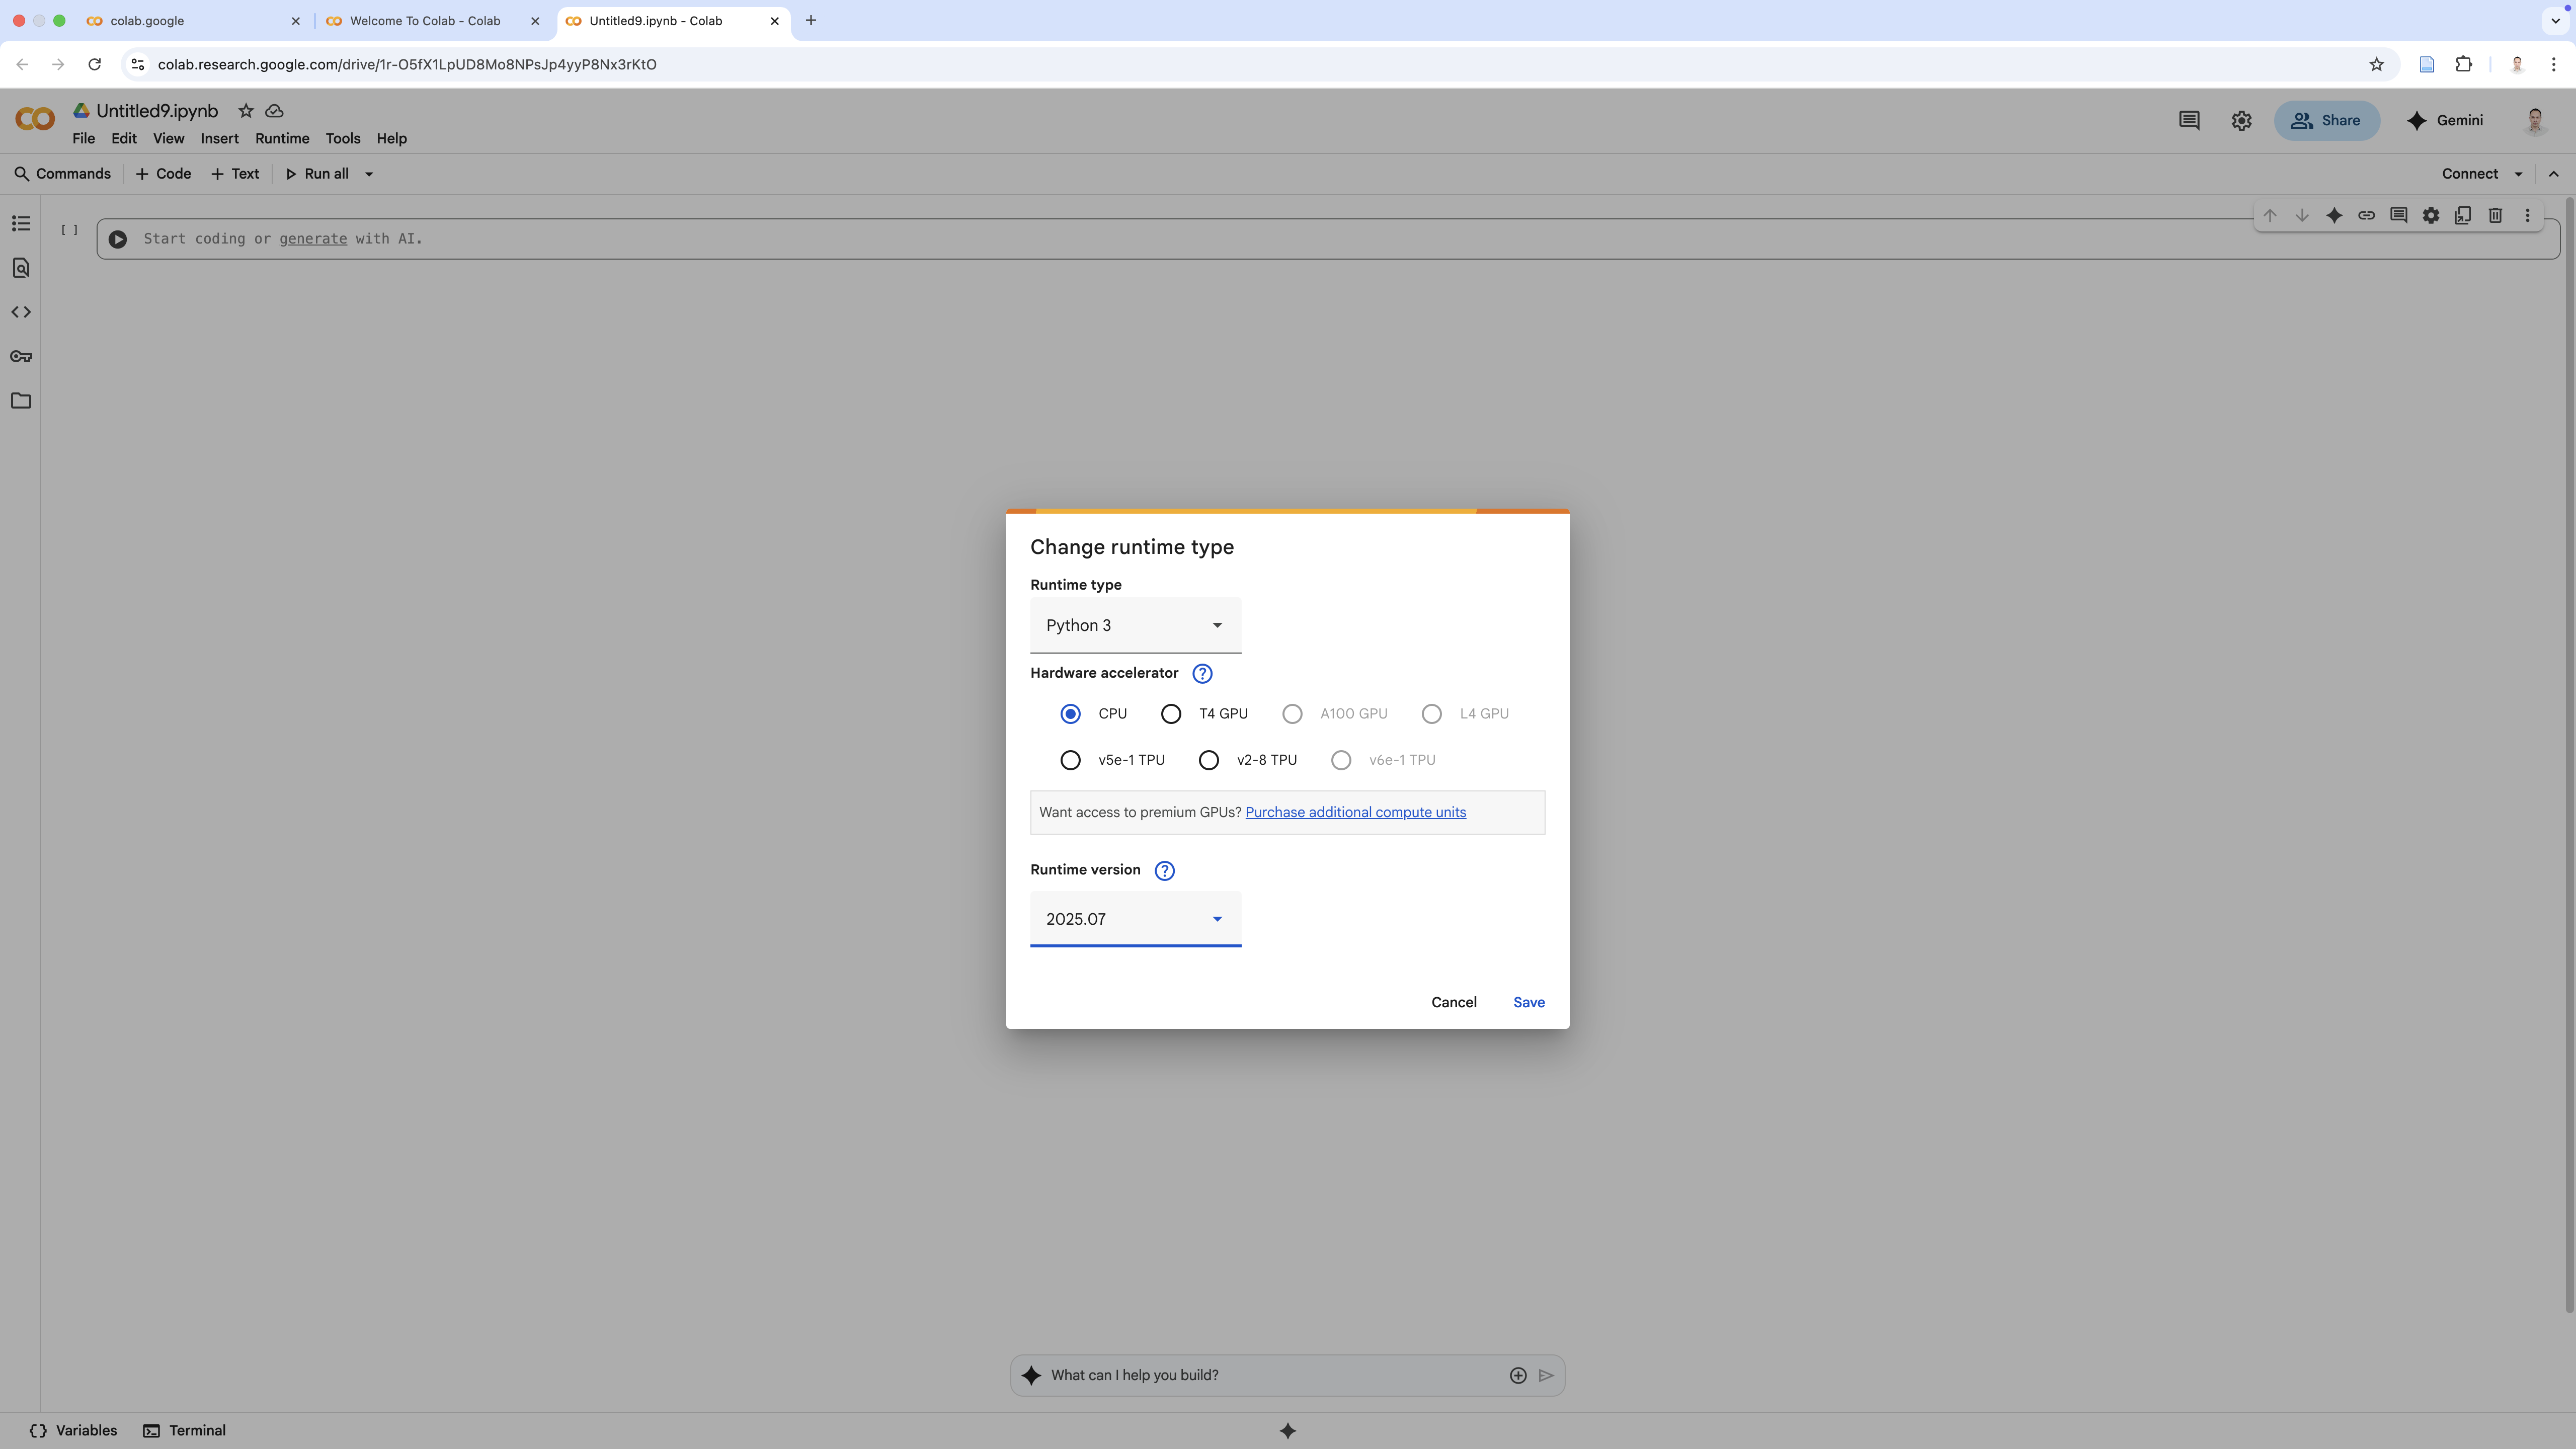Screen dimensions: 2576x1449
Task: Select the T4 GPU radio button
Action: (x=1171, y=714)
